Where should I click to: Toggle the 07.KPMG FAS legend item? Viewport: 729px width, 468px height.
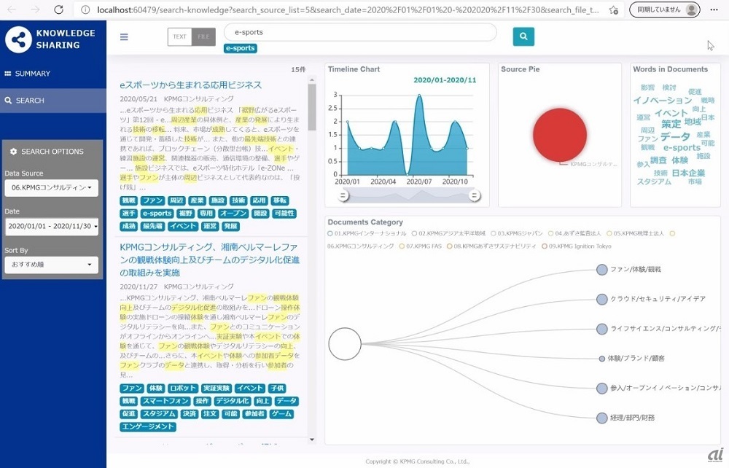point(421,246)
